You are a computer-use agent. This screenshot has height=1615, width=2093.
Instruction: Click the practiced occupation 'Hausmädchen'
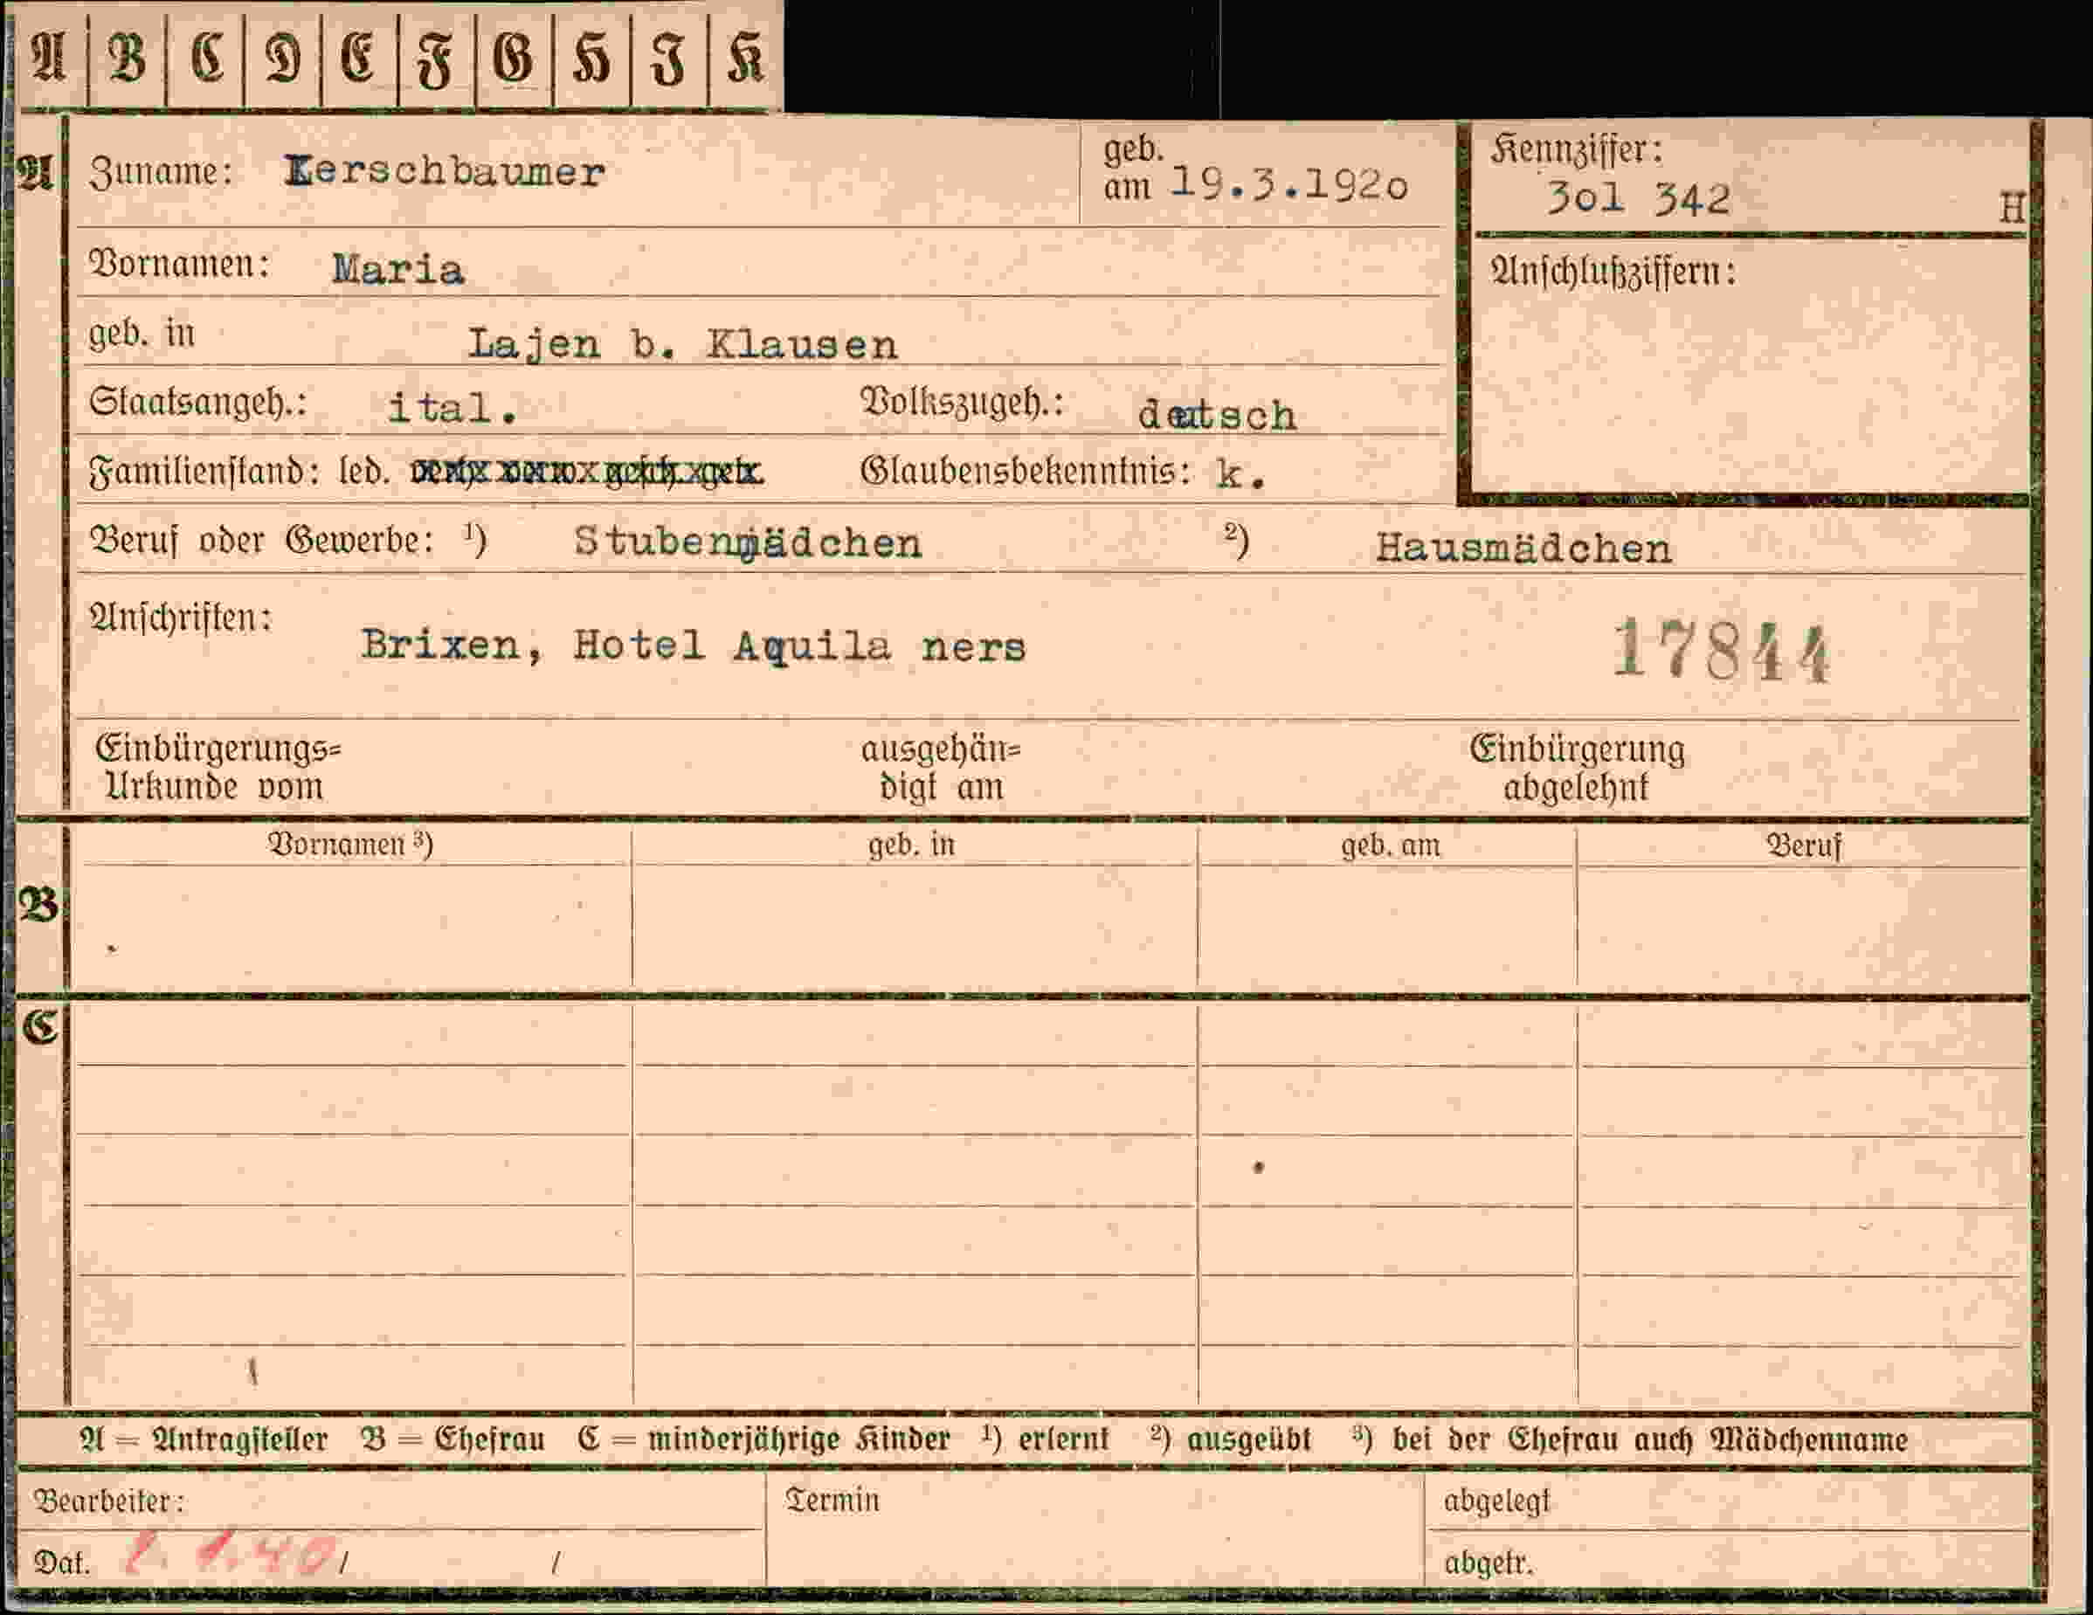[x=1523, y=549]
